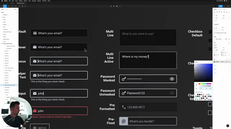Select the Rectangle shape tool
This screenshot has height=129, width=231.
click(12, 6)
